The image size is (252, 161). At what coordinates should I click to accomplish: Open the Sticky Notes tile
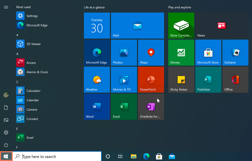click(181, 80)
